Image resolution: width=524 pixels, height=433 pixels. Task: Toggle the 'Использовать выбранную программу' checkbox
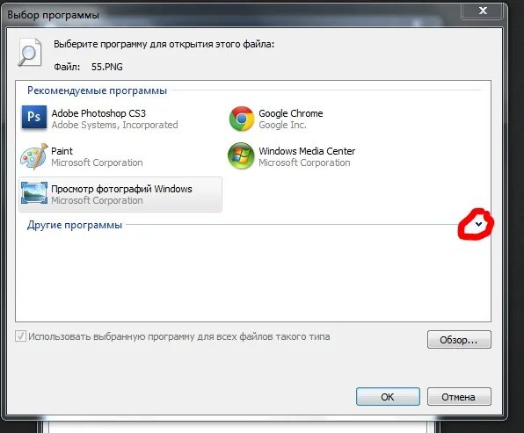point(20,336)
